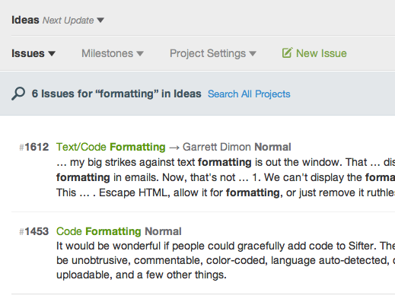
Task: Click the Next Update milestone label
Action: 68,21
